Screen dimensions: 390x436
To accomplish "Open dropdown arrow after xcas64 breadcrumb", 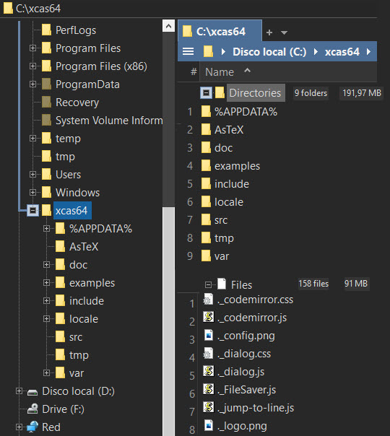I will (368, 52).
